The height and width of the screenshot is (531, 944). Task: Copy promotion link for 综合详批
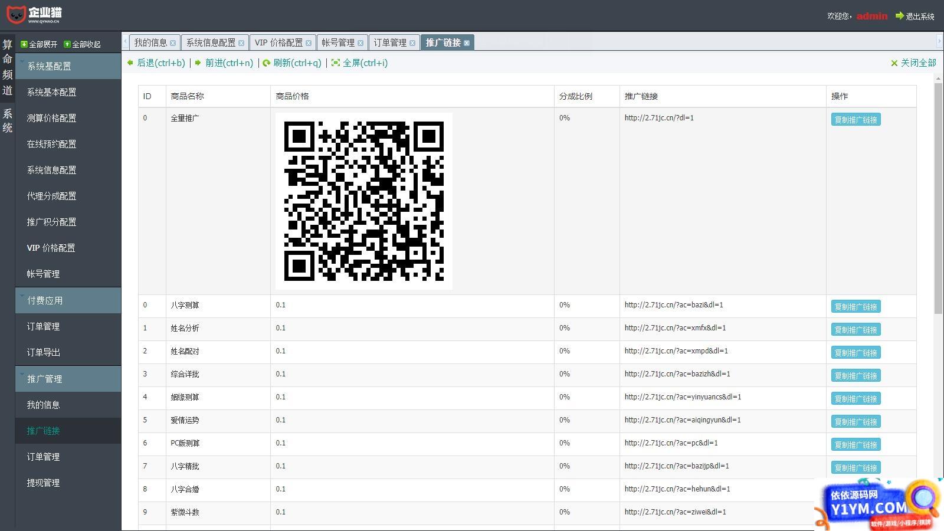855,376
